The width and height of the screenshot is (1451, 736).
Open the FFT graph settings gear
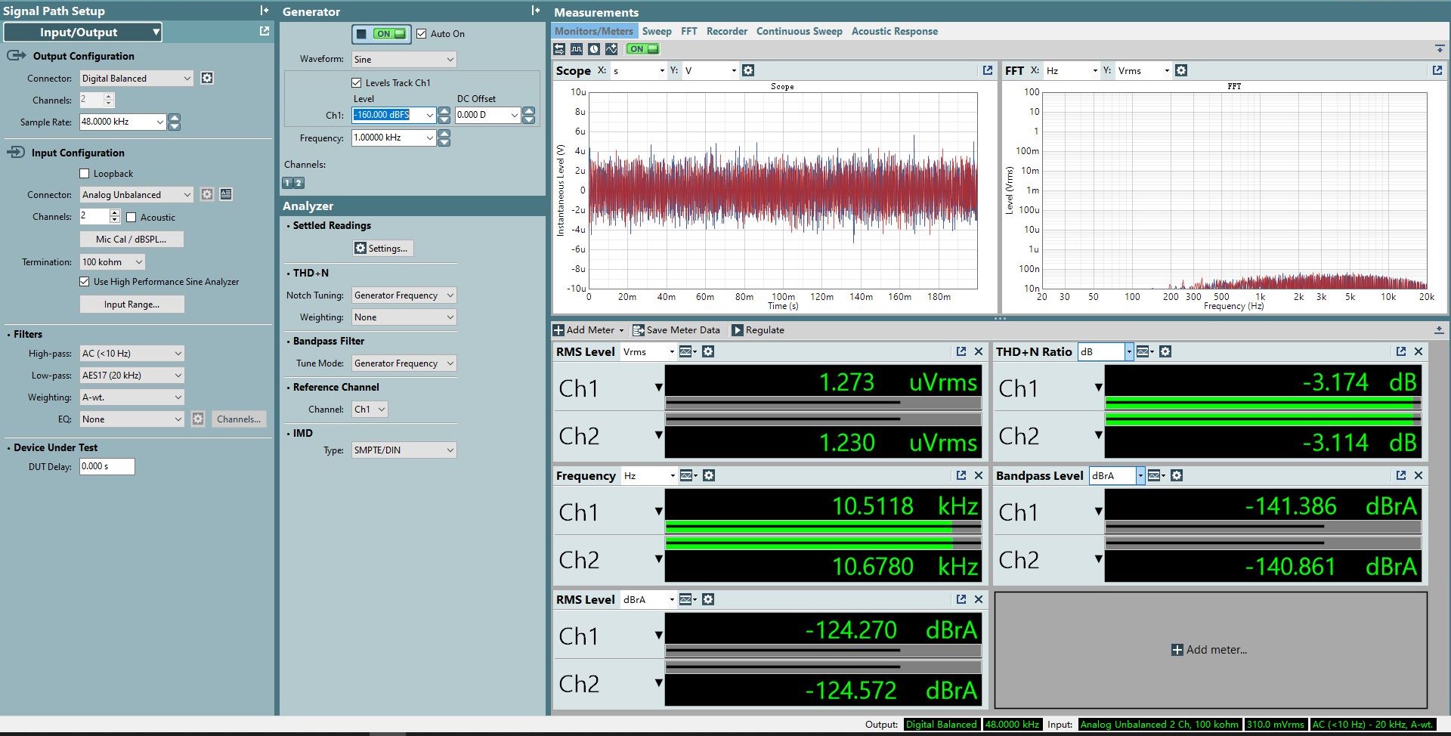1181,70
